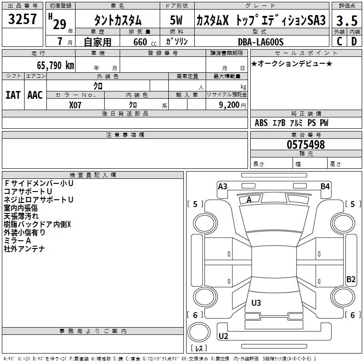Click the 出品番号 header
The image size is (364, 364).
22,6
